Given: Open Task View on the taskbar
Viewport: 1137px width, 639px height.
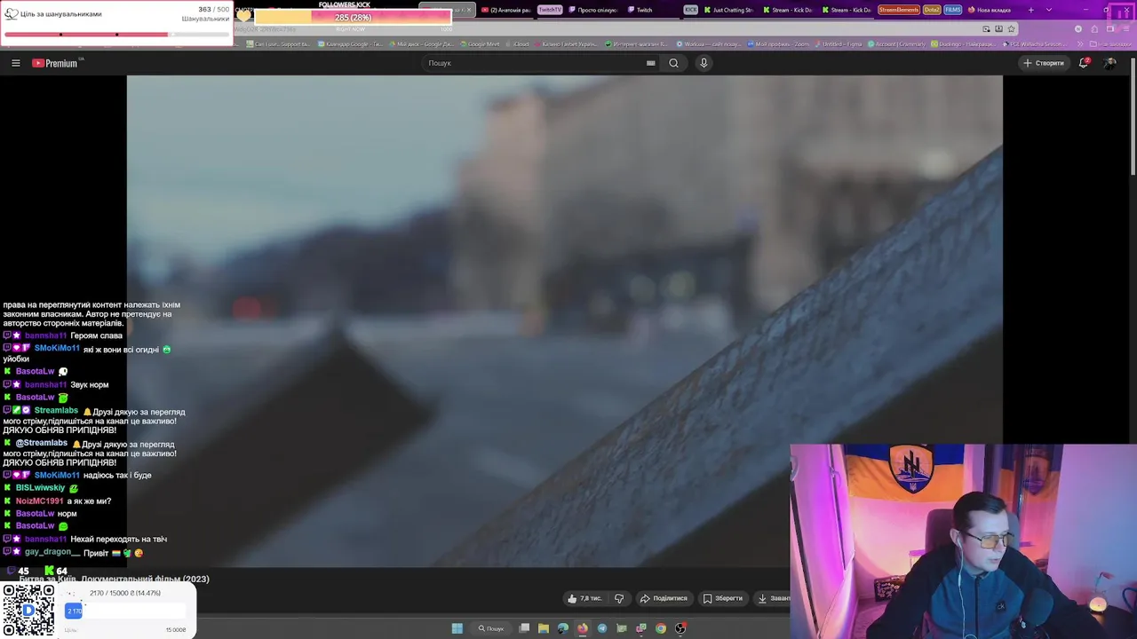Looking at the screenshot, I should pyautogui.click(x=524, y=628).
